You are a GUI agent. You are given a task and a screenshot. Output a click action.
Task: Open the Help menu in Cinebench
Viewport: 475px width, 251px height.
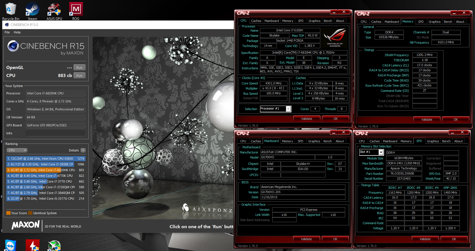(x=17, y=32)
